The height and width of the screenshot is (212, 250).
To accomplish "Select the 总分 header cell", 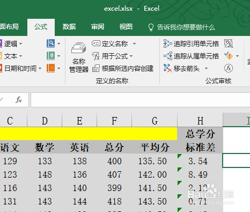I will 114,147.
